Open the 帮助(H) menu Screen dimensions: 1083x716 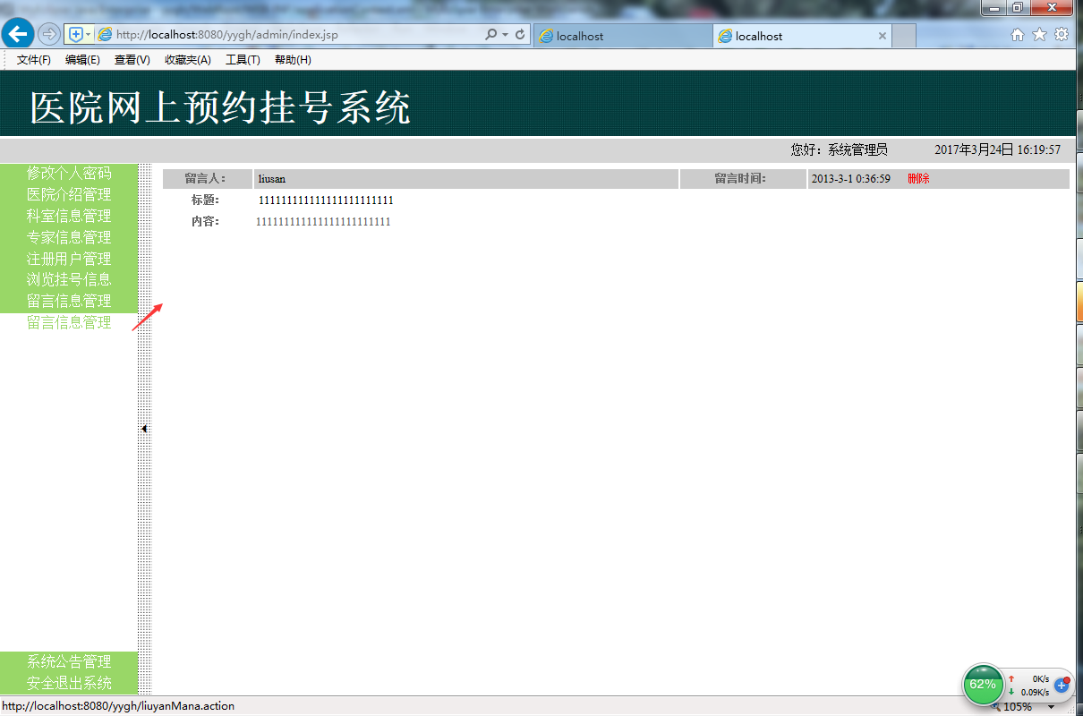[293, 60]
